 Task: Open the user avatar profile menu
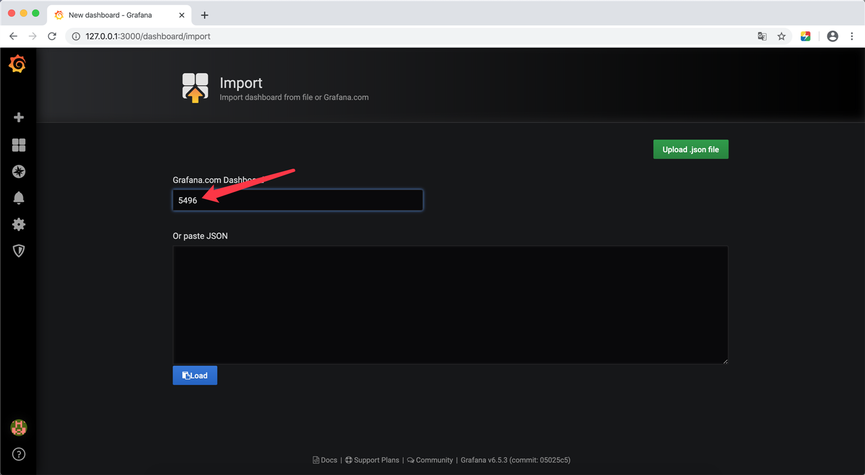point(19,427)
